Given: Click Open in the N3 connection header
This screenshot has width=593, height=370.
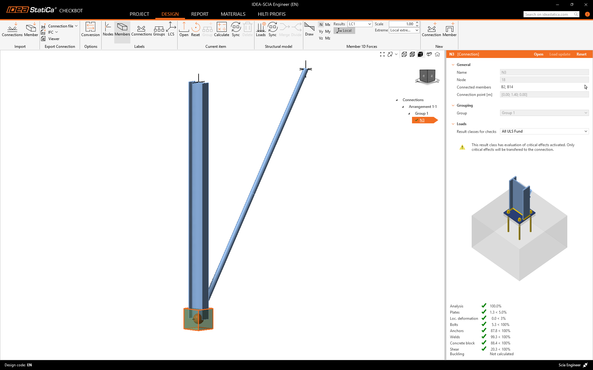Looking at the screenshot, I should [x=538, y=54].
